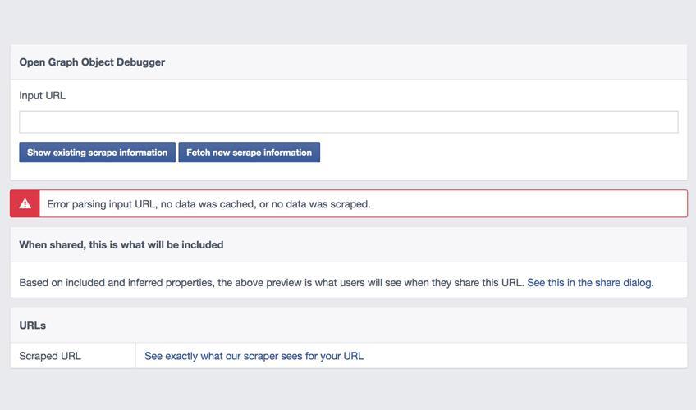Viewport: 696px width, 410px height.
Task: Select the Scraped URL row label
Action: click(x=50, y=356)
